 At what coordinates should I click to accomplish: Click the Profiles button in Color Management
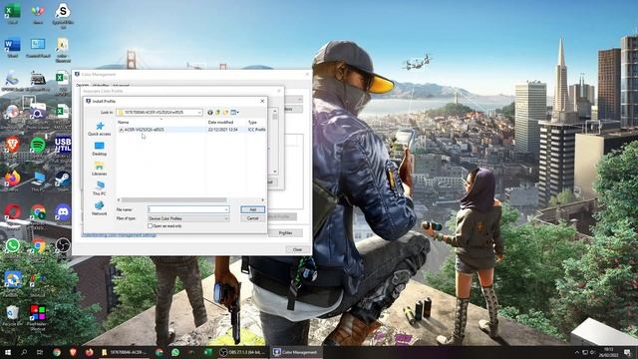[285, 232]
